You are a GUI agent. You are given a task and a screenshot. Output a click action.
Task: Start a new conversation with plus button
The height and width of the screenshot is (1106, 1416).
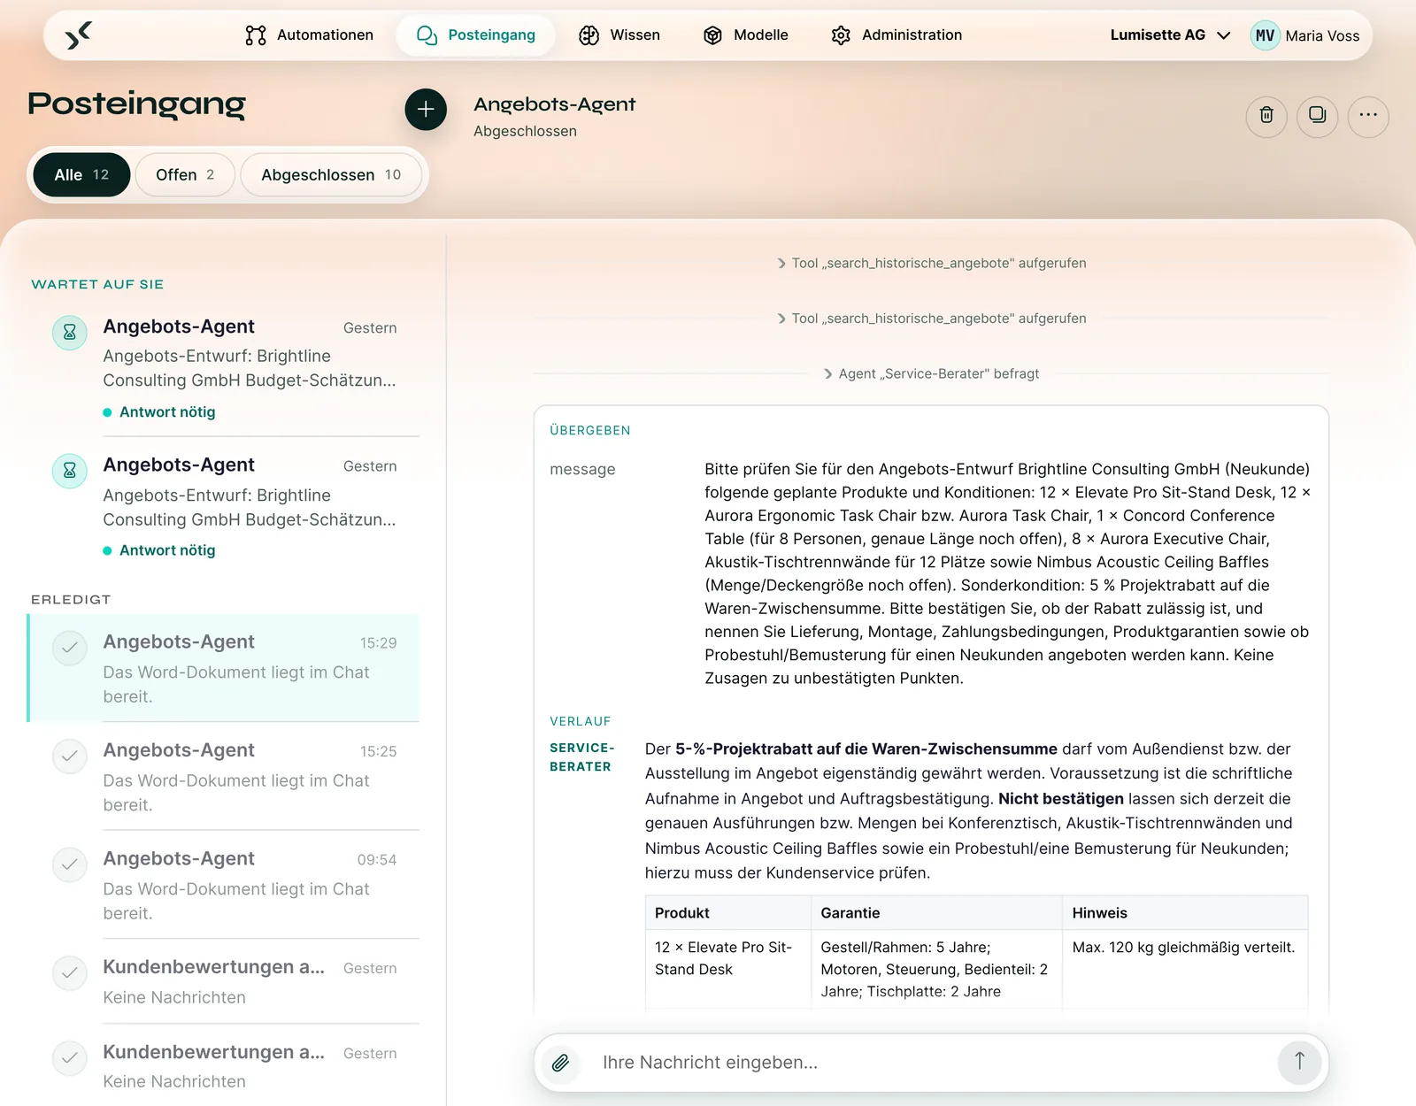pyautogui.click(x=426, y=109)
